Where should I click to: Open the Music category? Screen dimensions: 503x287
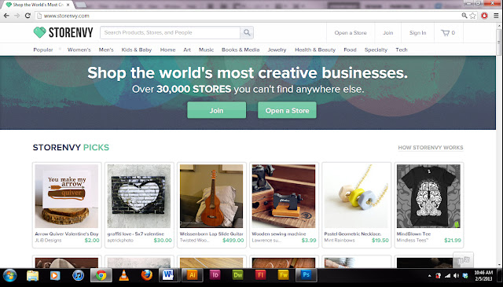pos(206,50)
